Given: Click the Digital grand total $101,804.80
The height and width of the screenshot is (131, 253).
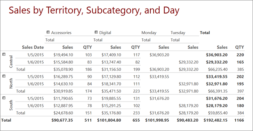Looking at the screenshot, I should [109, 120].
